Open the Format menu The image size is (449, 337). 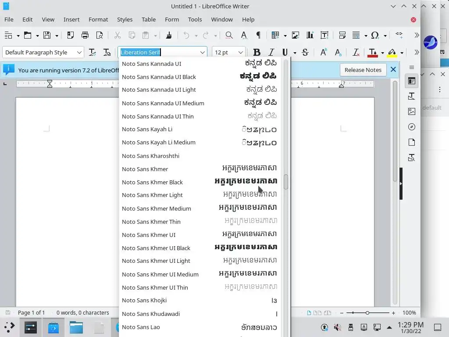98,19
